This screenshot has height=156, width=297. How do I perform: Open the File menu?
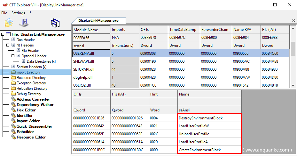click(x=4, y=13)
